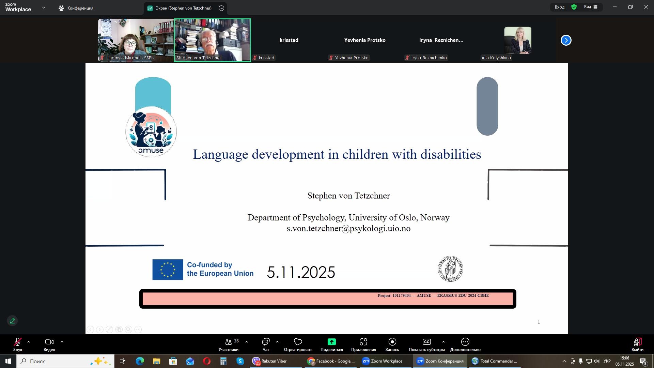Click the annotation pencil icon at left
654x368 pixels.
12,321
